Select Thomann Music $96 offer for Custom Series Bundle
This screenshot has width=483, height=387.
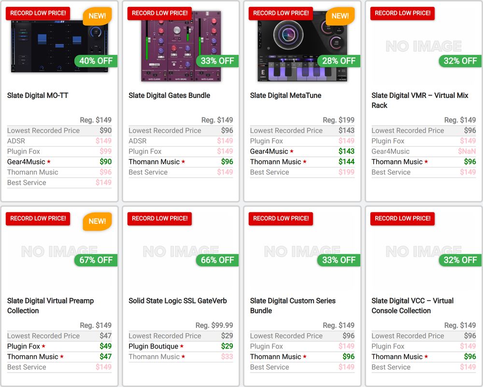[x=302, y=357]
